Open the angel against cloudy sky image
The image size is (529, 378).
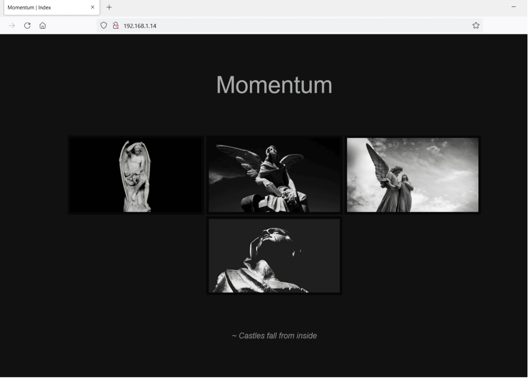413,175
